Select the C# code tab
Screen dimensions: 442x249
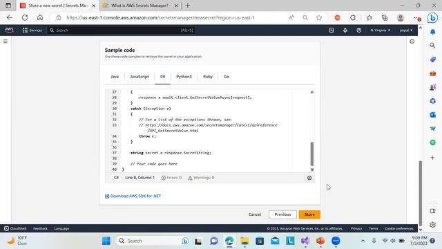[163, 77]
